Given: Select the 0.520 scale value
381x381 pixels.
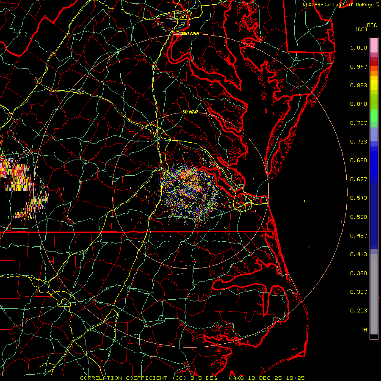Looking at the screenshot, I should [359, 217].
